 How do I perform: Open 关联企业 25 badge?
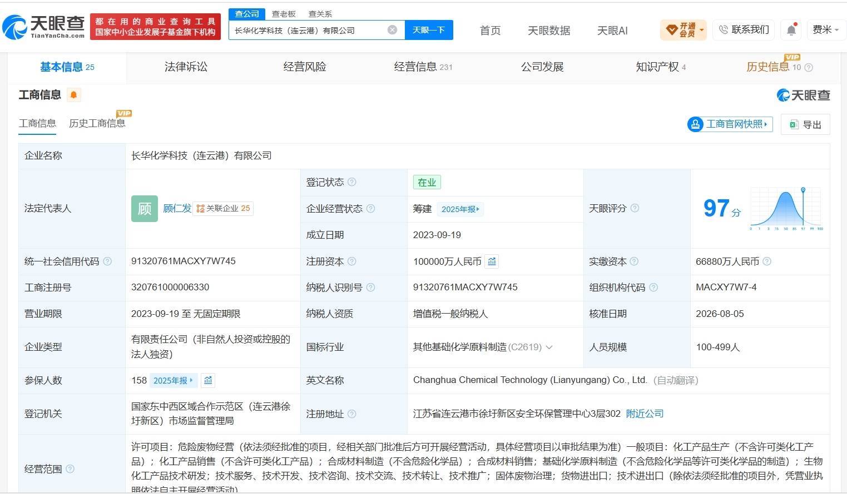coord(223,209)
